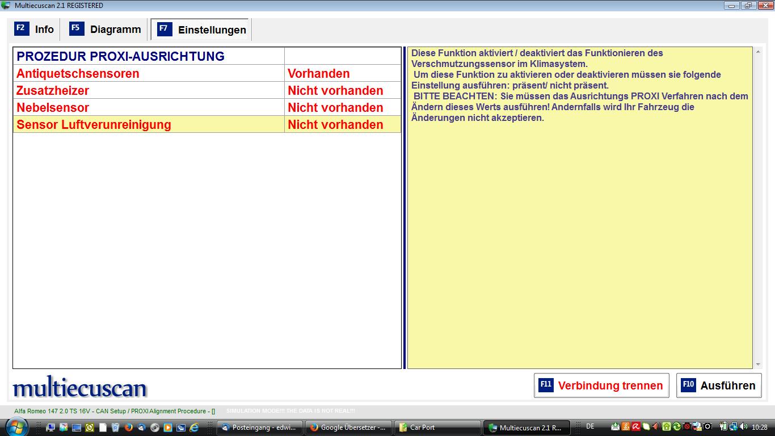775x436 pixels.
Task: Click the network tray icon
Action: (x=734, y=427)
